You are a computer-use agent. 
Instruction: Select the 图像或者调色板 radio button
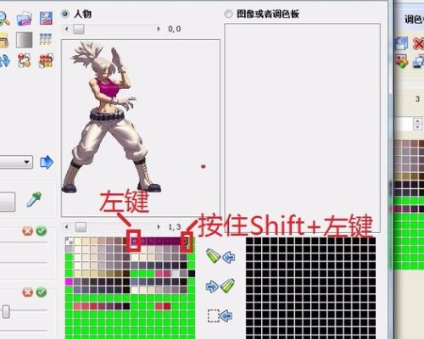228,14
